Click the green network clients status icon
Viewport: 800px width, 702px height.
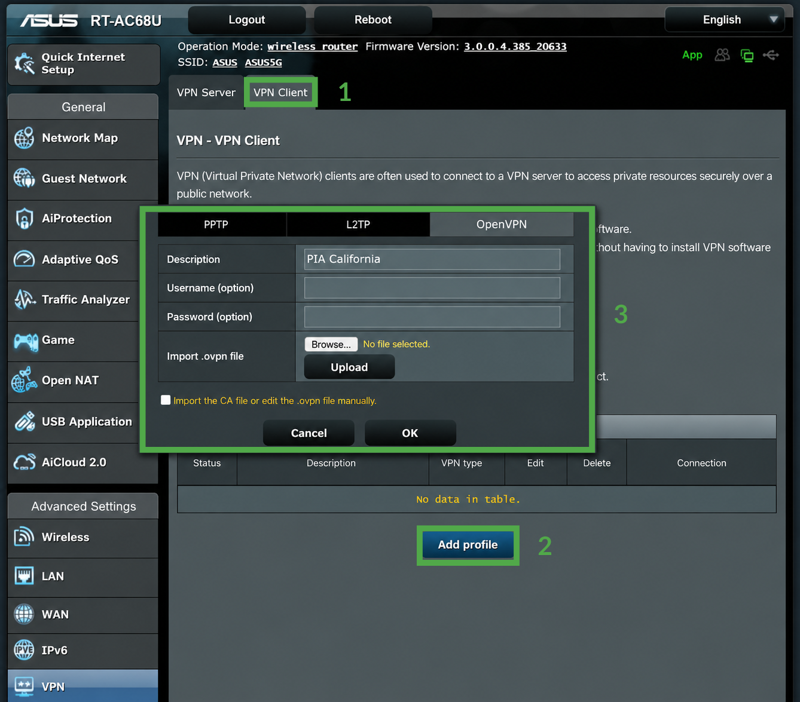tap(747, 56)
